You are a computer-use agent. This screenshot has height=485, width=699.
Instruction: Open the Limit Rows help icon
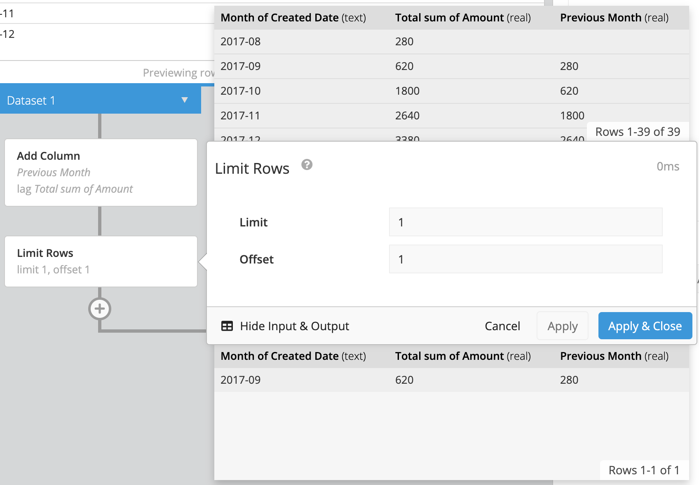[x=307, y=165]
